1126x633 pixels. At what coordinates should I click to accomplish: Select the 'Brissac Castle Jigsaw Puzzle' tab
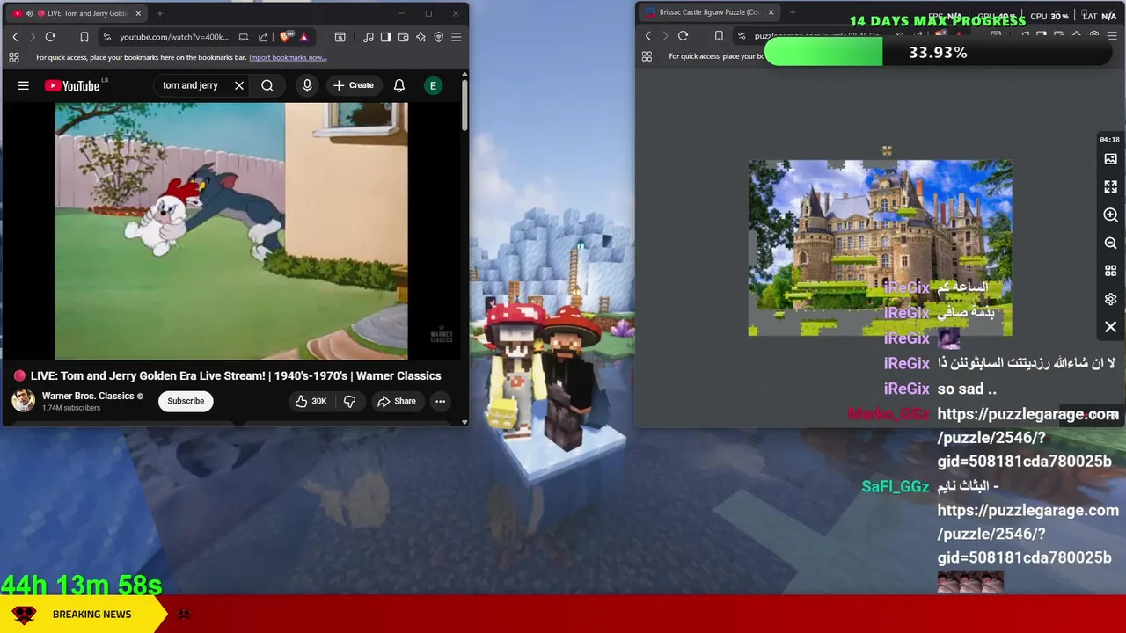pyautogui.click(x=709, y=12)
